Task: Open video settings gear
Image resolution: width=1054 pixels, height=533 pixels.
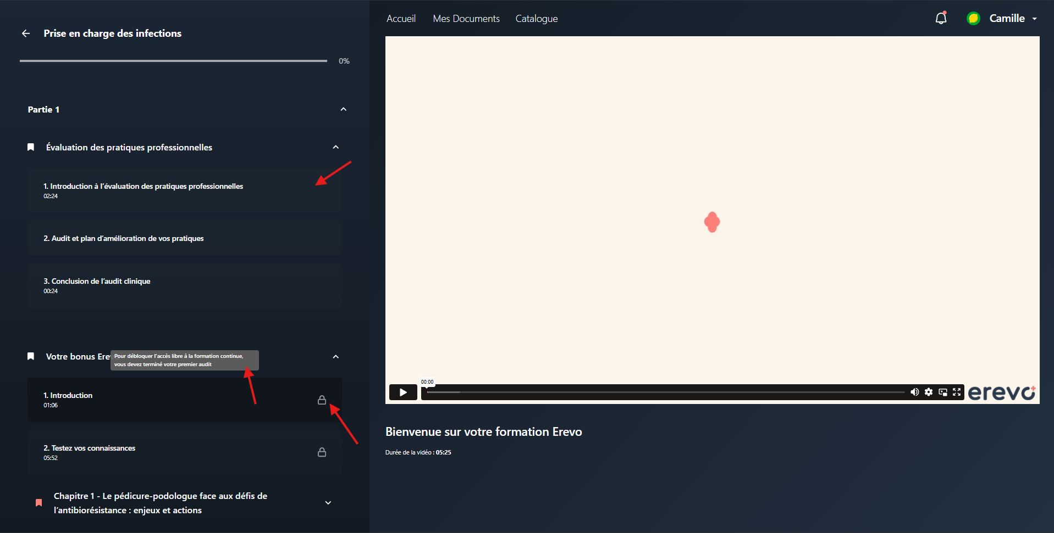Action: tap(929, 392)
